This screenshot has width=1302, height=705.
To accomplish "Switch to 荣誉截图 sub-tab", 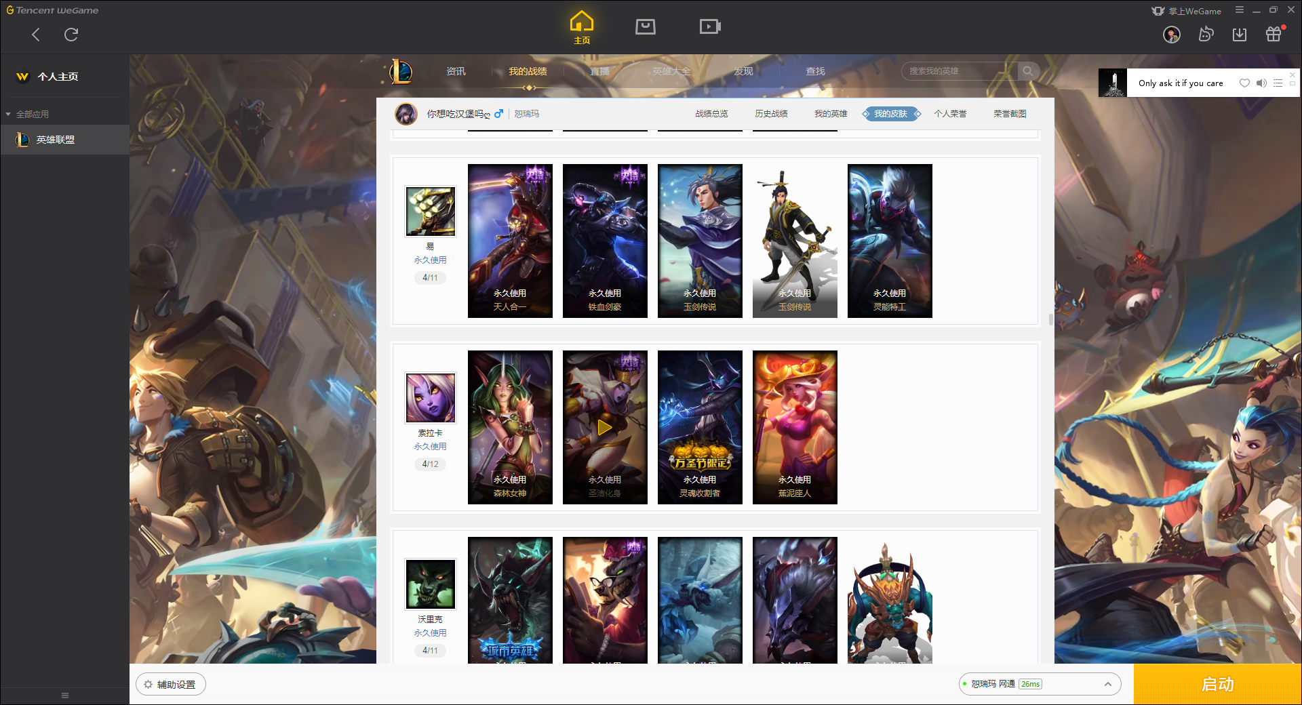I will [1010, 114].
